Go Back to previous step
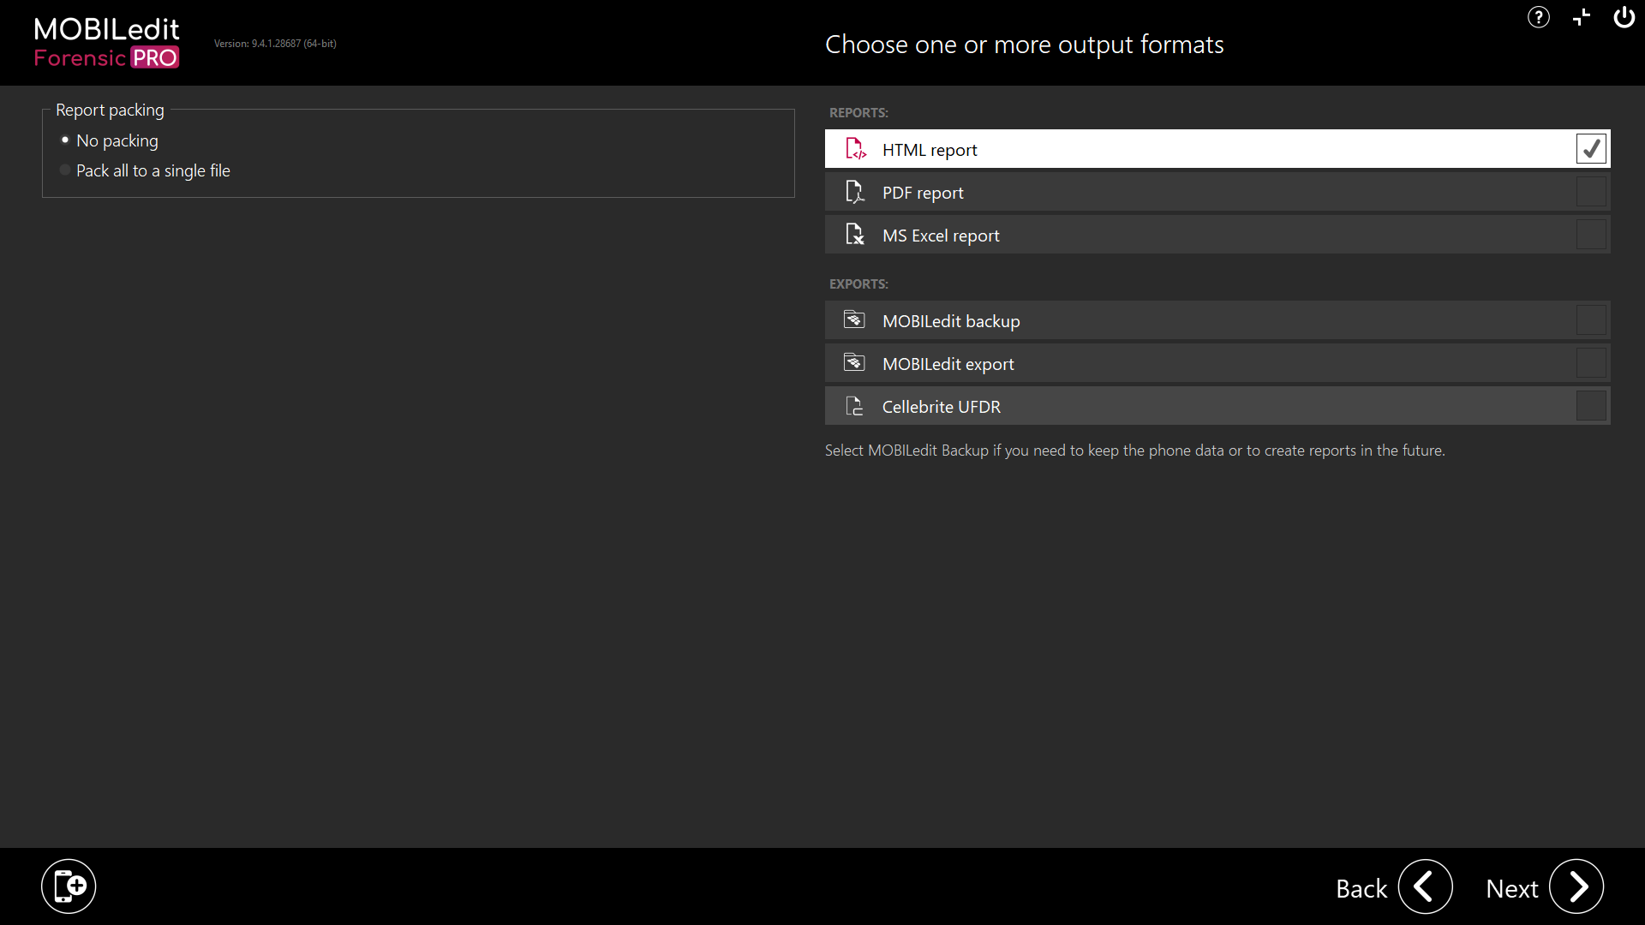The image size is (1645, 925). (1425, 887)
